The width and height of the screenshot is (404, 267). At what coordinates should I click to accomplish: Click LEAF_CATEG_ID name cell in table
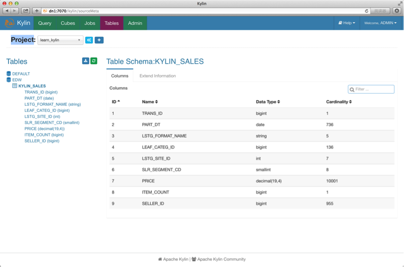pos(158,147)
